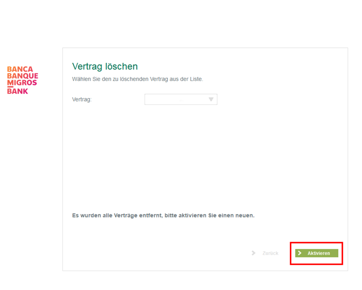Click the Migros Bank logo

(23, 80)
